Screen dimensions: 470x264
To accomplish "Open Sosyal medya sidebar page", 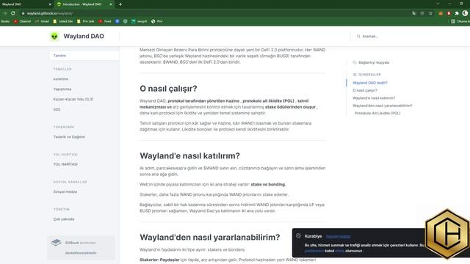I will pos(65,191).
